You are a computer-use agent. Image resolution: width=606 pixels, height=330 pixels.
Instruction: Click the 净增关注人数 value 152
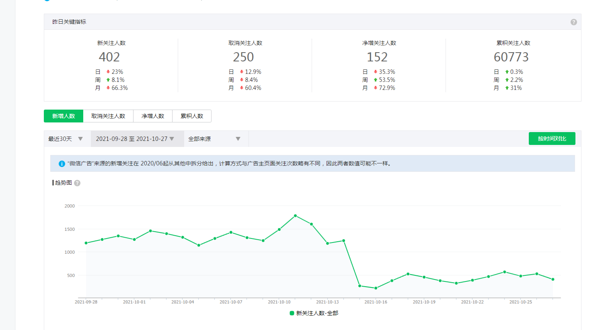click(377, 57)
